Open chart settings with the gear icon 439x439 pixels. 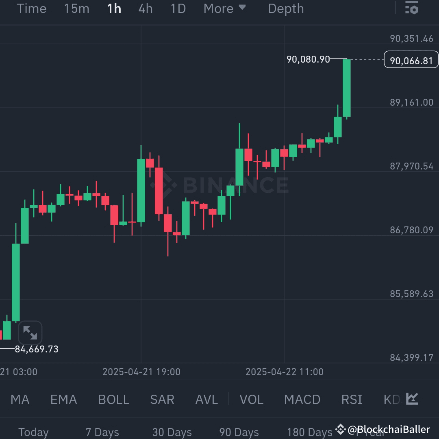[411, 7]
